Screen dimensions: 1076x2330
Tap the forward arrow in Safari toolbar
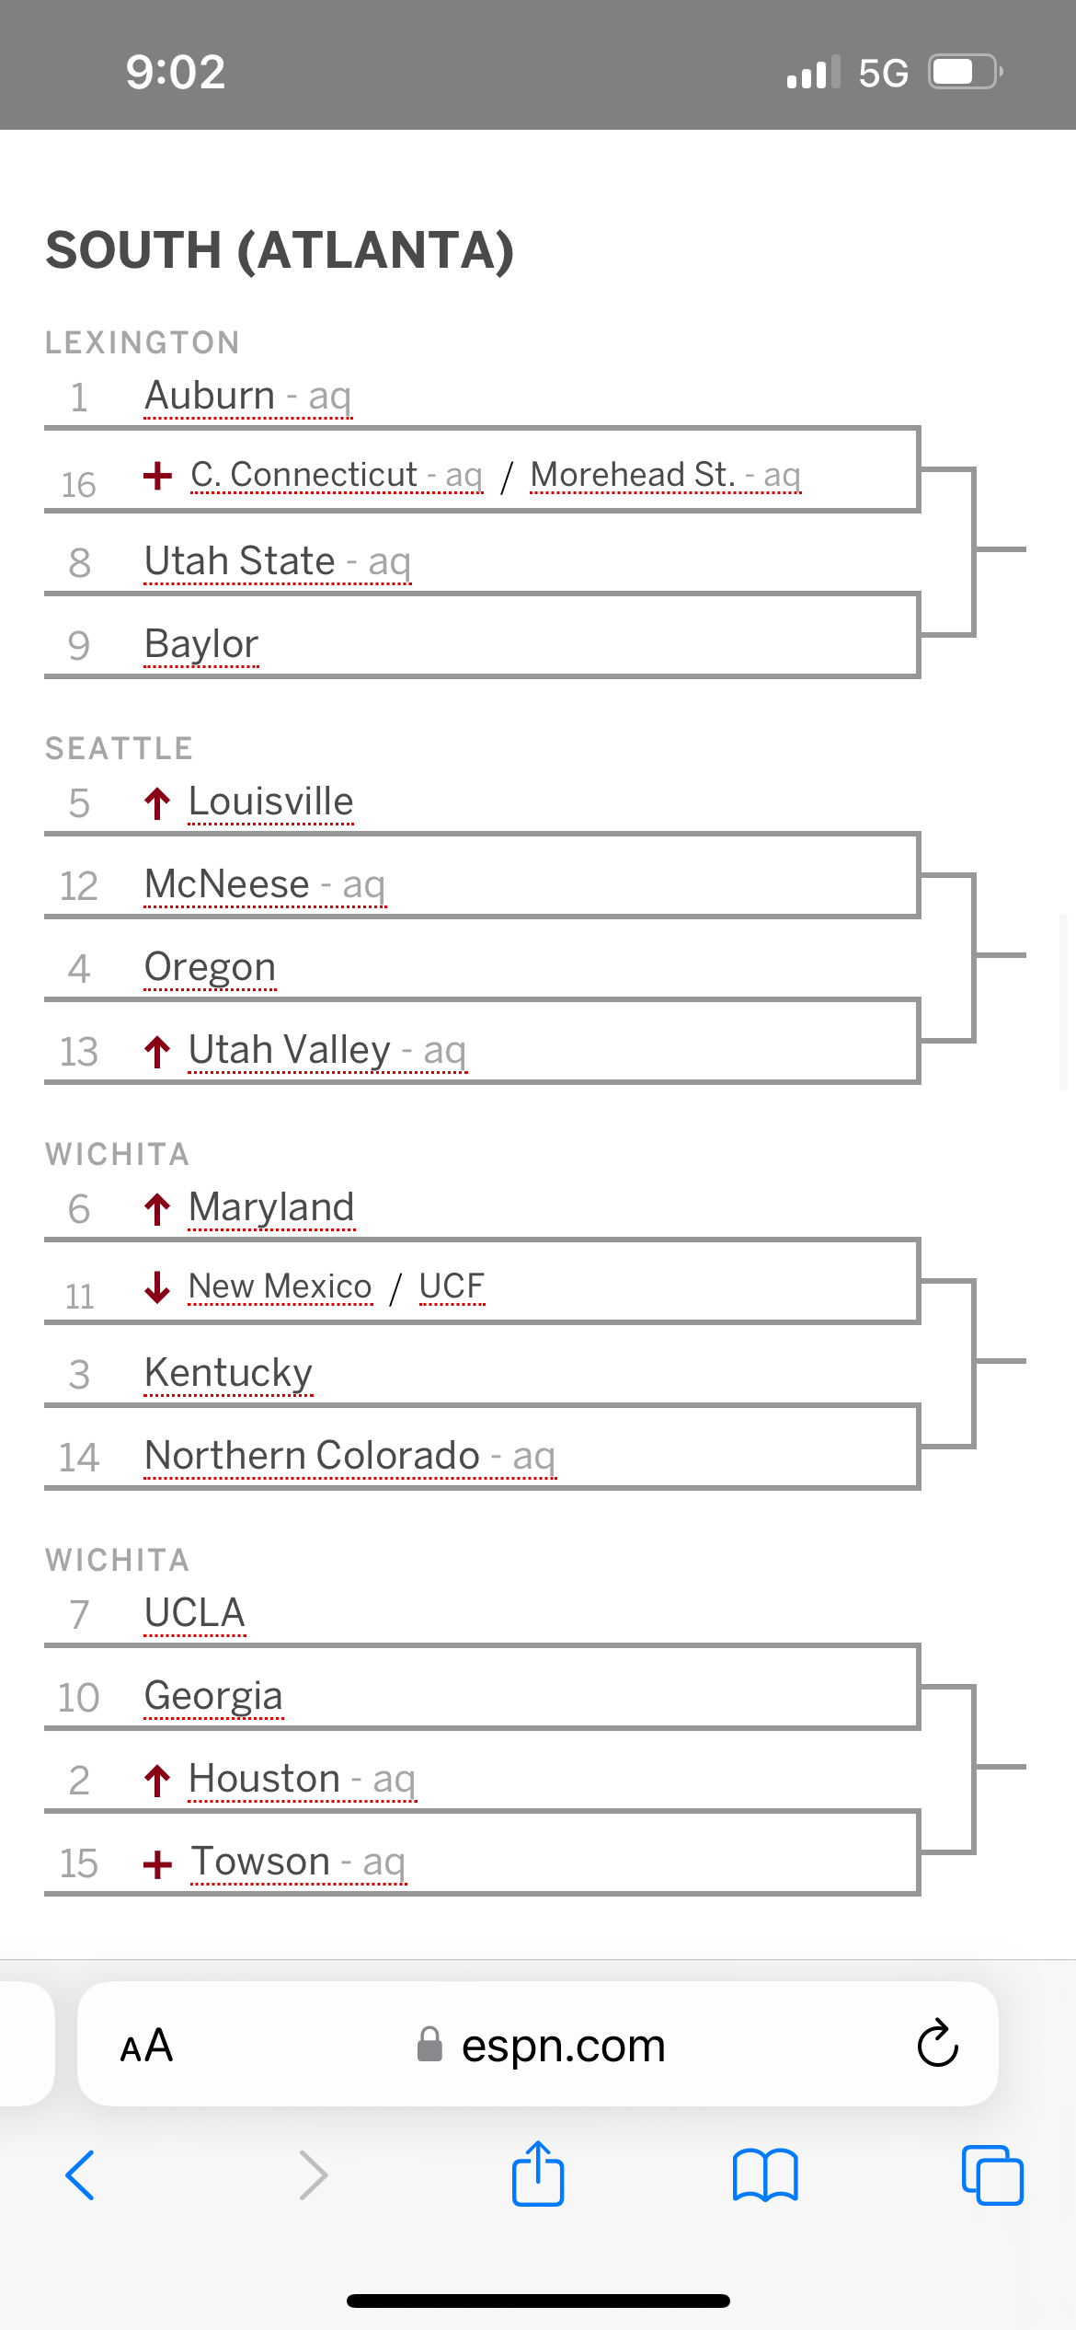[313, 2175]
